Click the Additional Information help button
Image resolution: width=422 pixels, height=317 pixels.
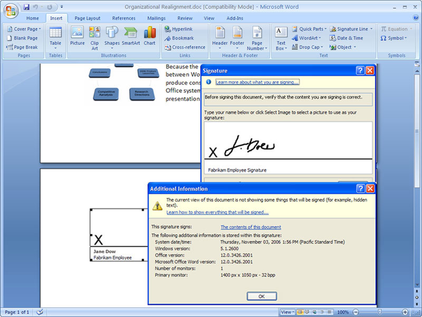(x=361, y=189)
